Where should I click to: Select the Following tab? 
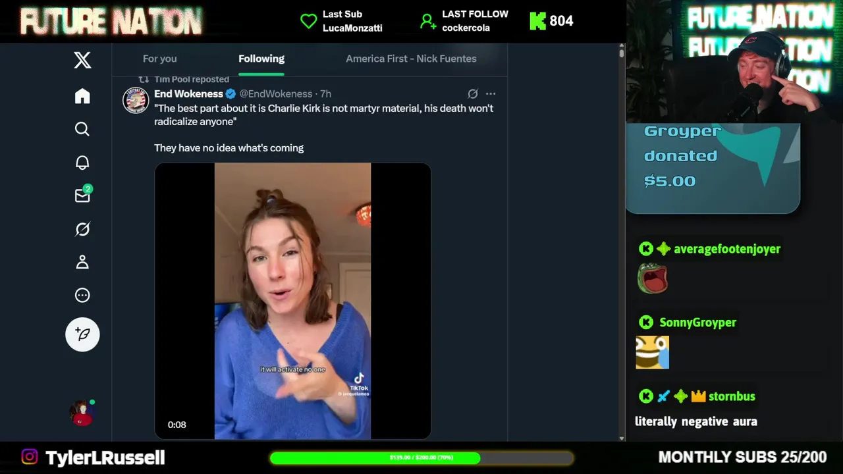pos(261,59)
